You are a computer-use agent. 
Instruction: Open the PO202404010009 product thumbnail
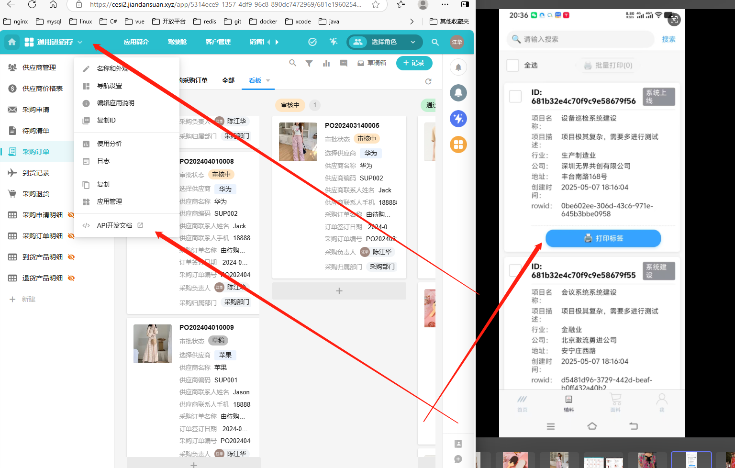(153, 344)
